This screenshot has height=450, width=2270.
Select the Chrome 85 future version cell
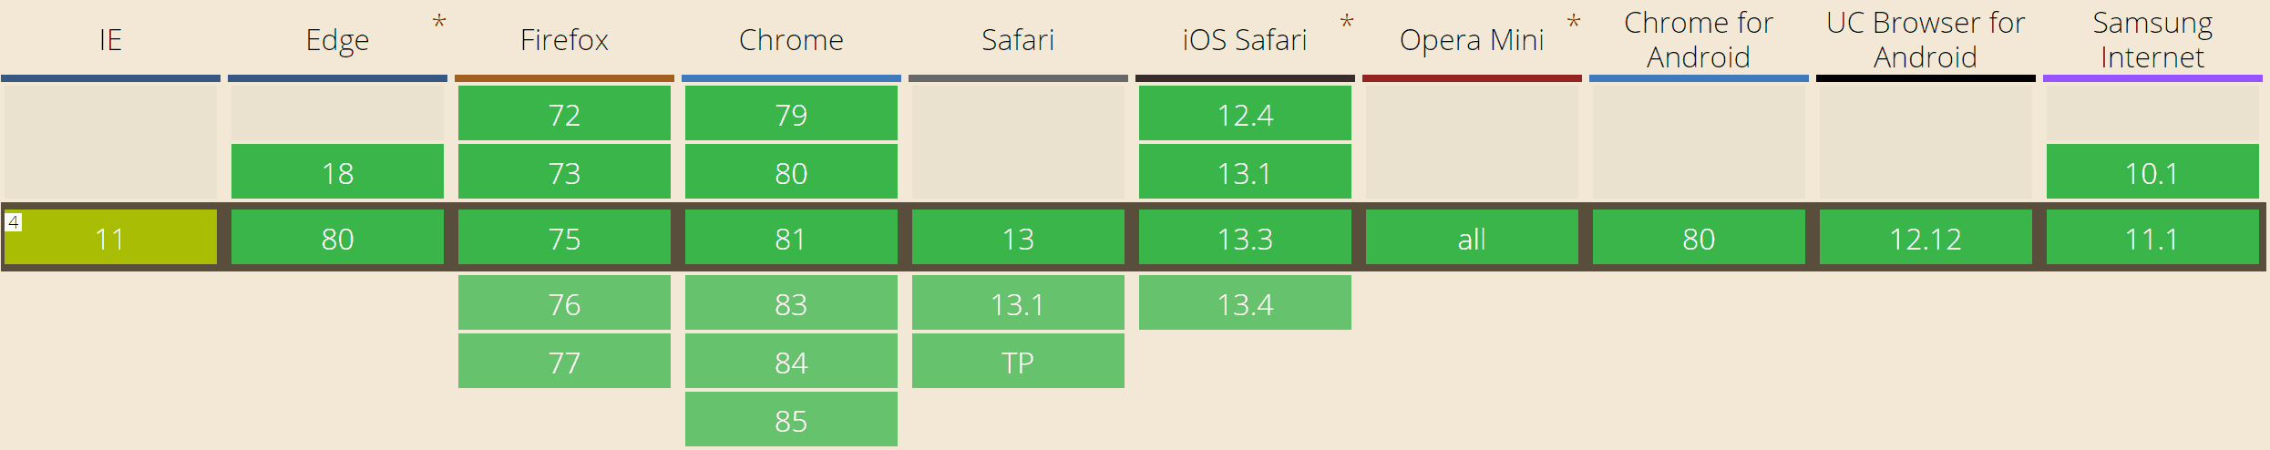click(x=791, y=420)
